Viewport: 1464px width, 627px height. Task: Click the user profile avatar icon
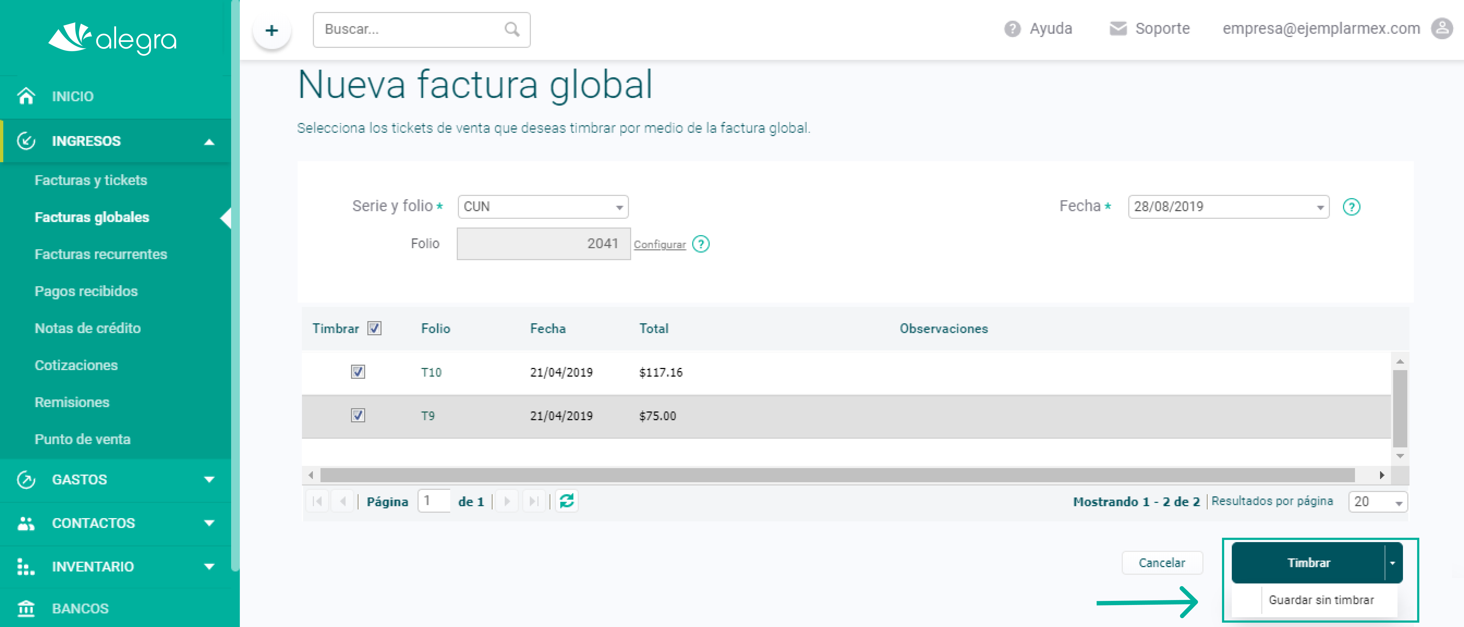1442,28
